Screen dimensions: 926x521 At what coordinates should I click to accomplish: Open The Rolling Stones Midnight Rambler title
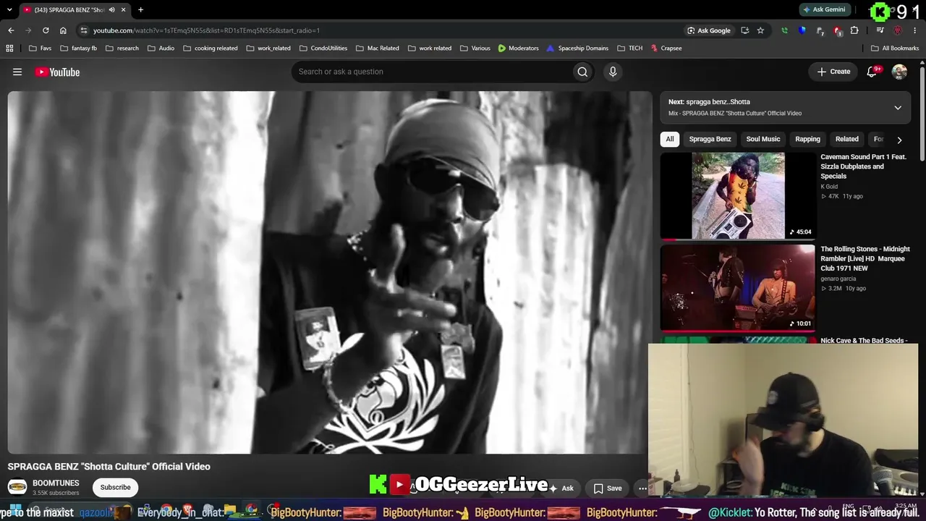pos(865,258)
